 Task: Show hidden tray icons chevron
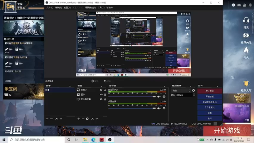[207, 140]
